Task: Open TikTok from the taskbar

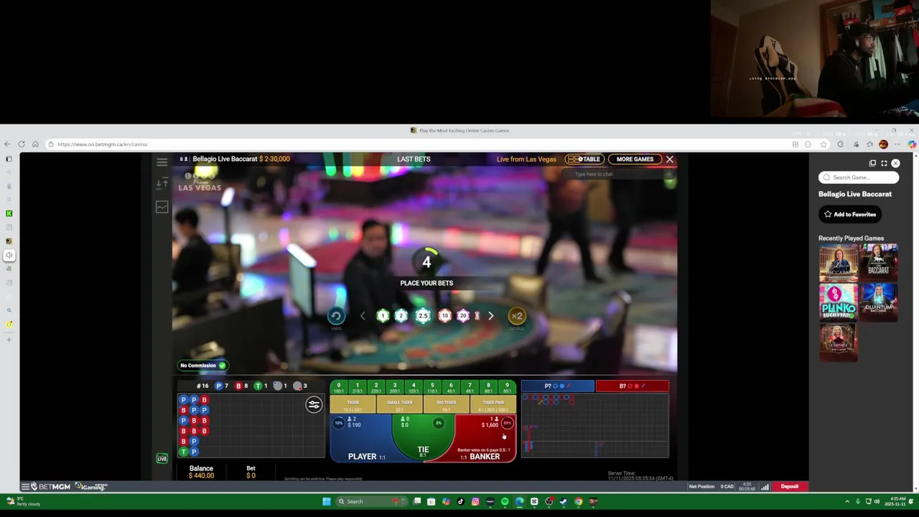Action: click(x=461, y=501)
